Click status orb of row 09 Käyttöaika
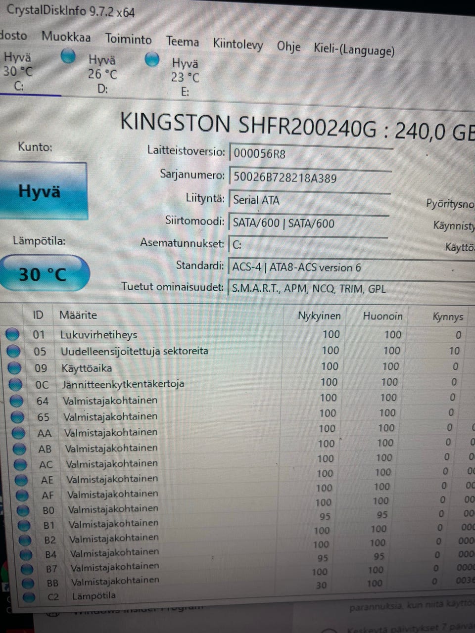Viewport: 475px width, 633px height. [x=14, y=368]
